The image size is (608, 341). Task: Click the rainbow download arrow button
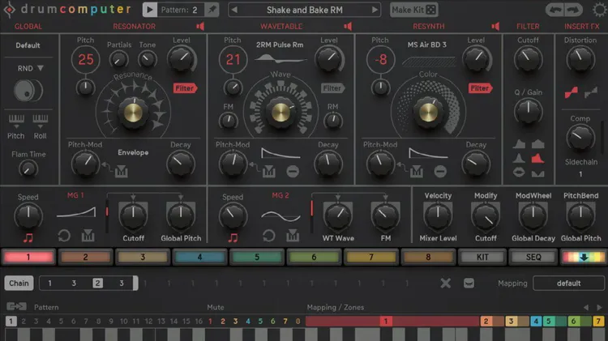584,257
